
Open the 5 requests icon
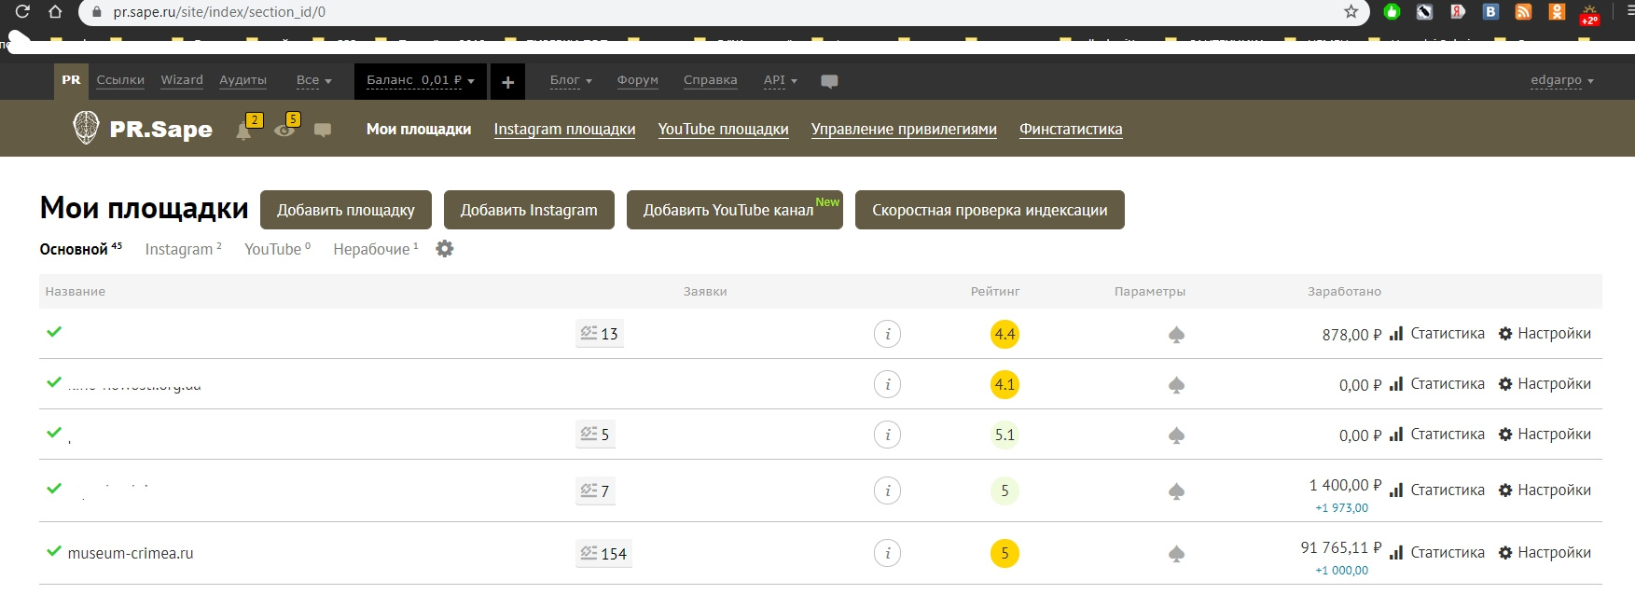(x=595, y=434)
